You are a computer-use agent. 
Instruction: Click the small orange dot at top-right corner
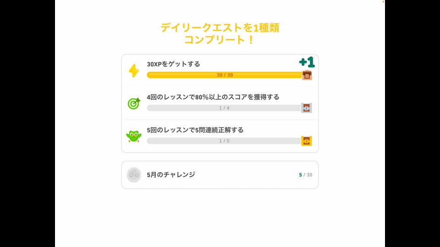pyautogui.click(x=383, y=1)
